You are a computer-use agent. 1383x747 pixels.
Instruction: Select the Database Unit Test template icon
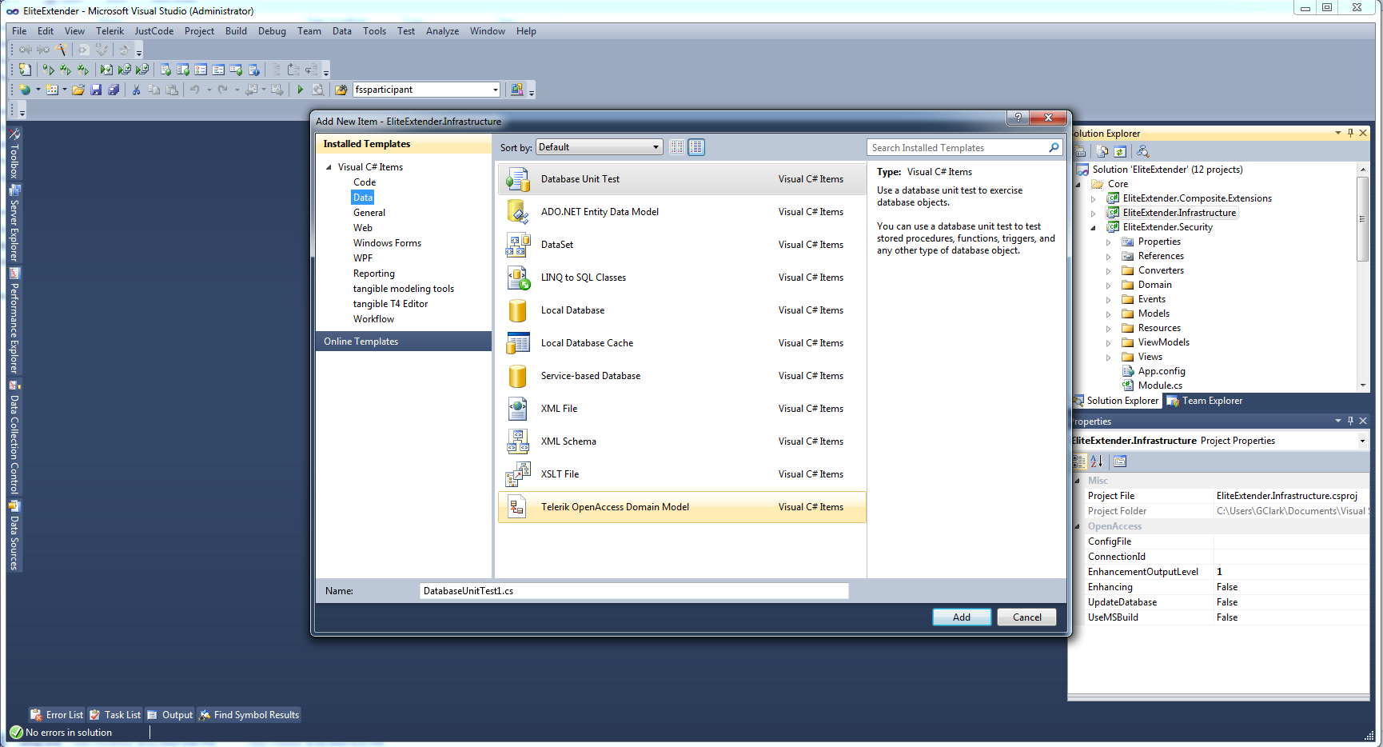tap(518, 179)
